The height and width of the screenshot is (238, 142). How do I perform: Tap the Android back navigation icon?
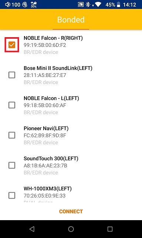pos(32,229)
